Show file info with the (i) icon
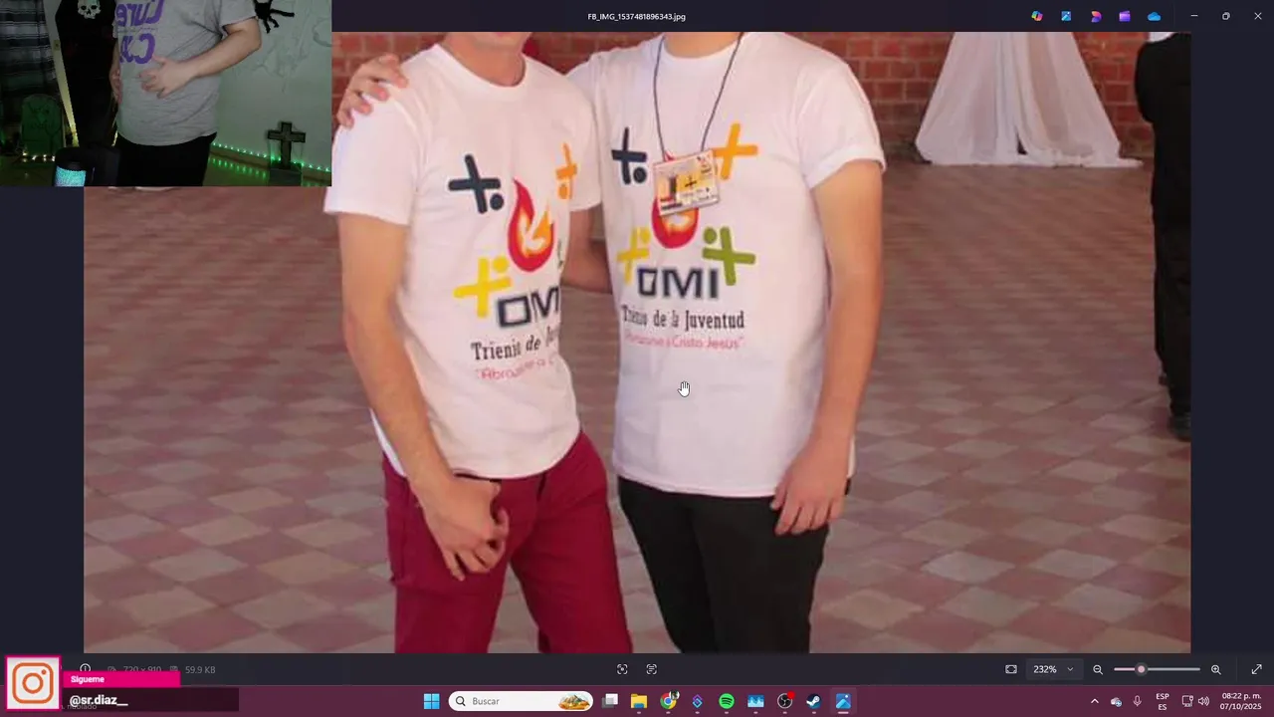The width and height of the screenshot is (1274, 717). [86, 669]
